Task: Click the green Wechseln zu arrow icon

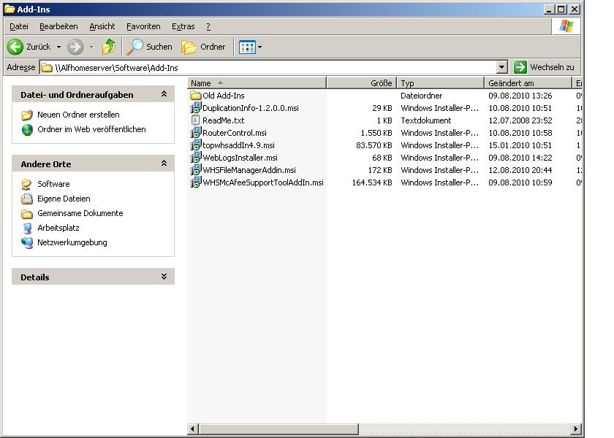Action: click(520, 67)
